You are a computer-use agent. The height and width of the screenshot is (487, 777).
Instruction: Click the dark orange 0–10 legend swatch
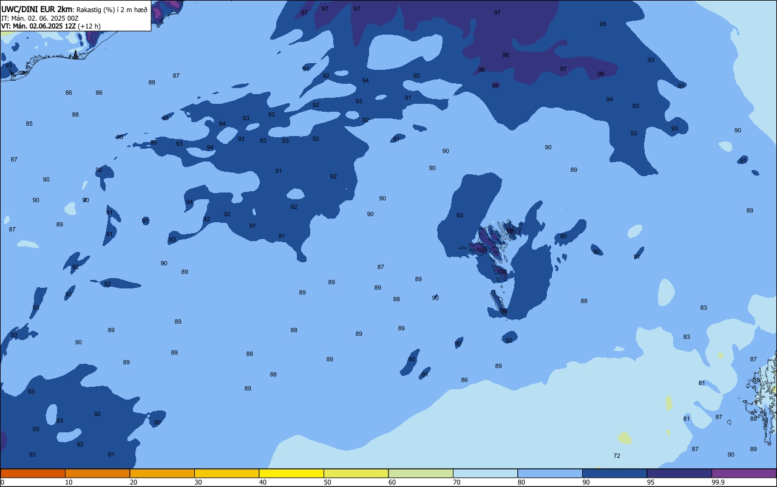coord(33,473)
